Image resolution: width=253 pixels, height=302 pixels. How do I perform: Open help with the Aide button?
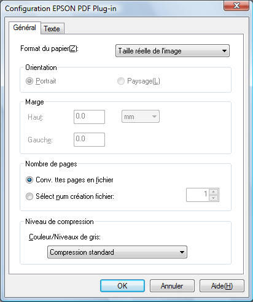coord(222,285)
